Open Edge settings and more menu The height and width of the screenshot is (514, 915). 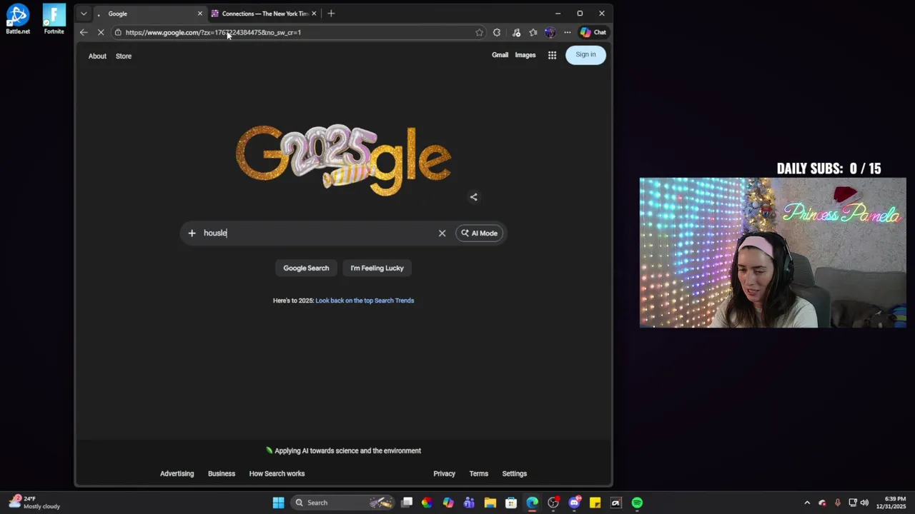click(568, 32)
